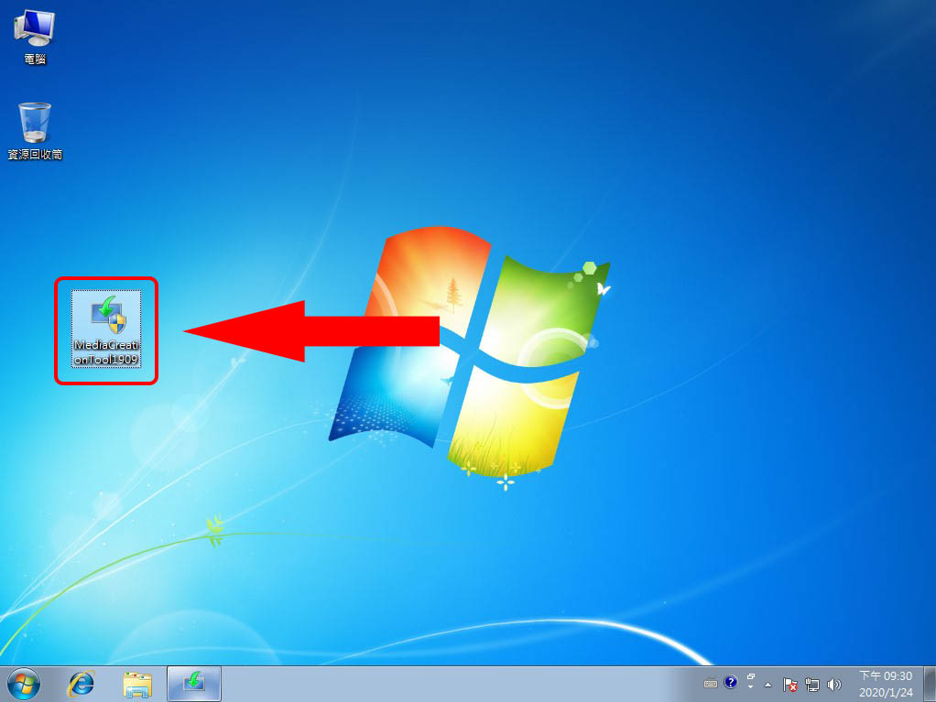Open the volume speaker tray icon

pyautogui.click(x=834, y=685)
